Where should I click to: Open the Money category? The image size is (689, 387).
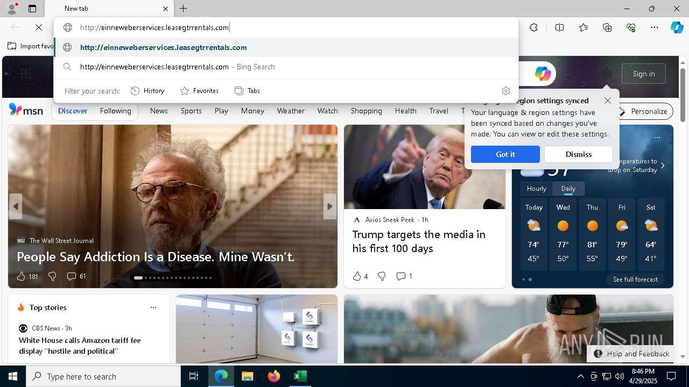(252, 111)
